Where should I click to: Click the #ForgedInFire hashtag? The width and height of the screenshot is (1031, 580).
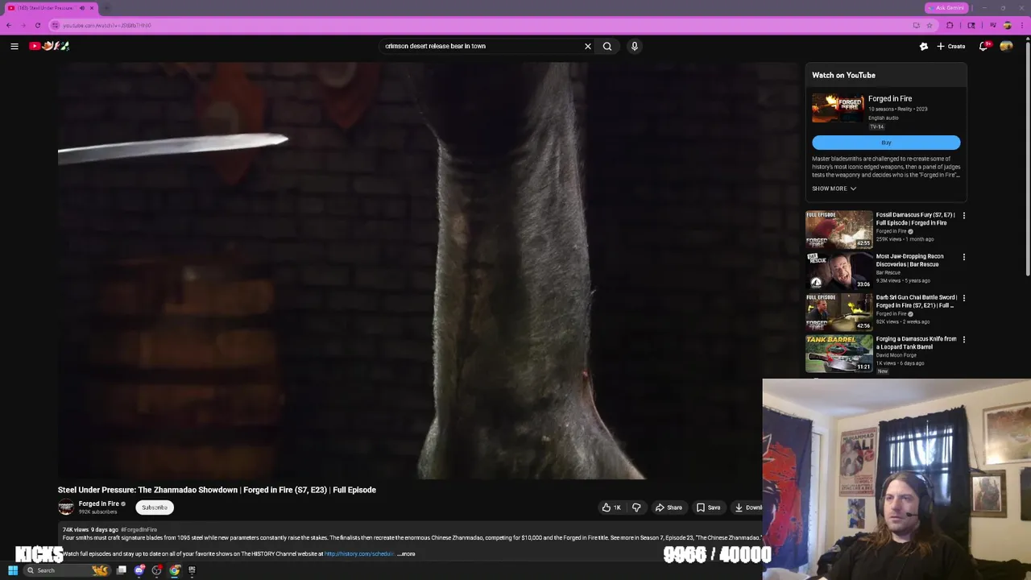139,530
